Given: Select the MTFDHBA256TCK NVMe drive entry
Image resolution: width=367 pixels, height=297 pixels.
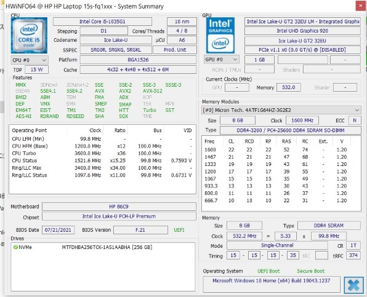Looking at the screenshot, I should pyautogui.click(x=102, y=247).
